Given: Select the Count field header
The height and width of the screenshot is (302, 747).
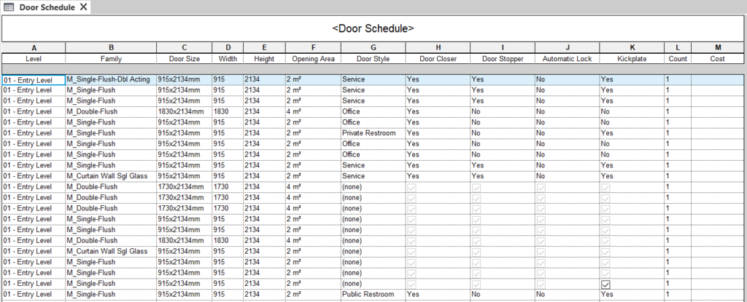Looking at the screenshot, I should (x=677, y=58).
